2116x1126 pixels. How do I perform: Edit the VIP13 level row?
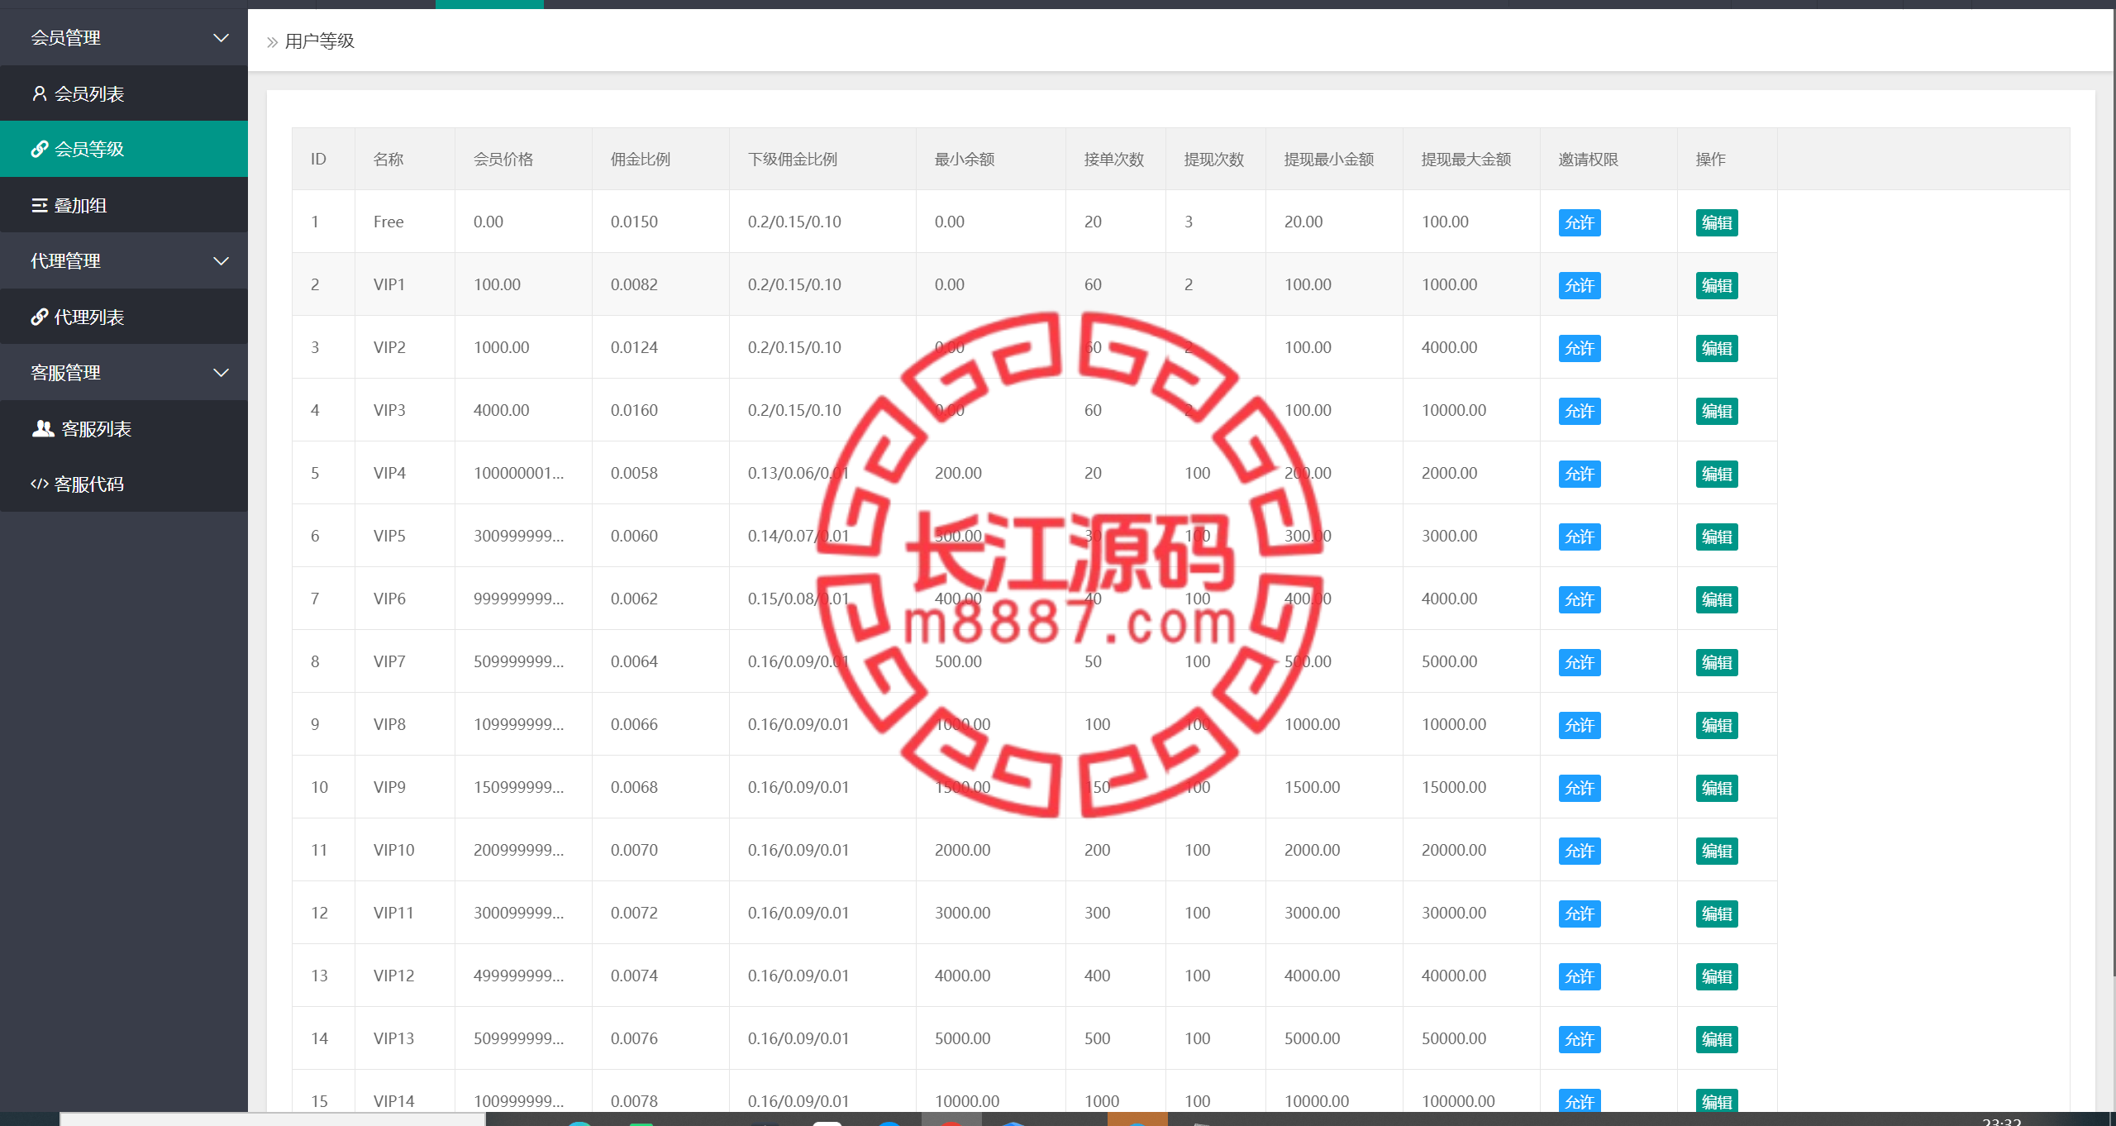click(x=1717, y=1039)
